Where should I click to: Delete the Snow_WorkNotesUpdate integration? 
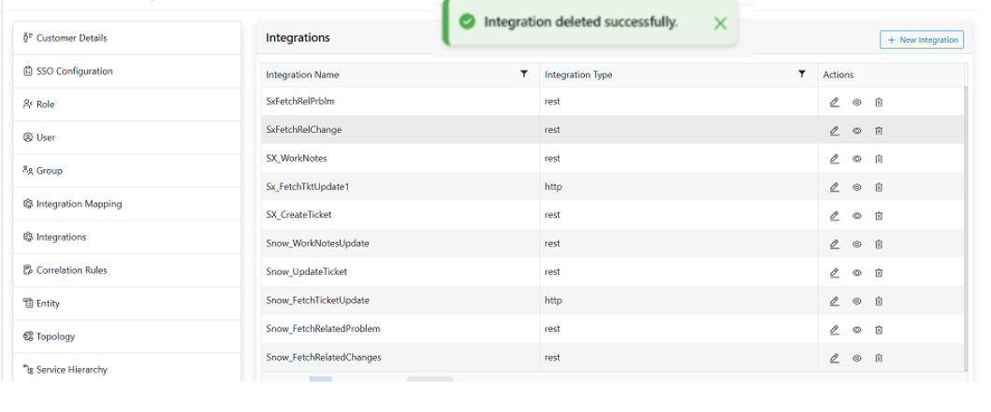pos(879,244)
